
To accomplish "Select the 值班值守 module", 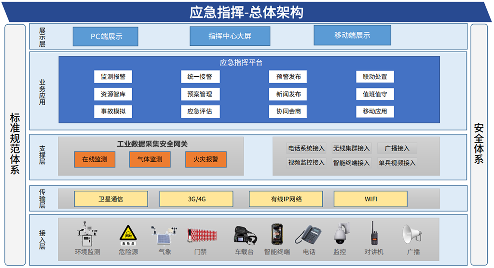I will (375, 94).
